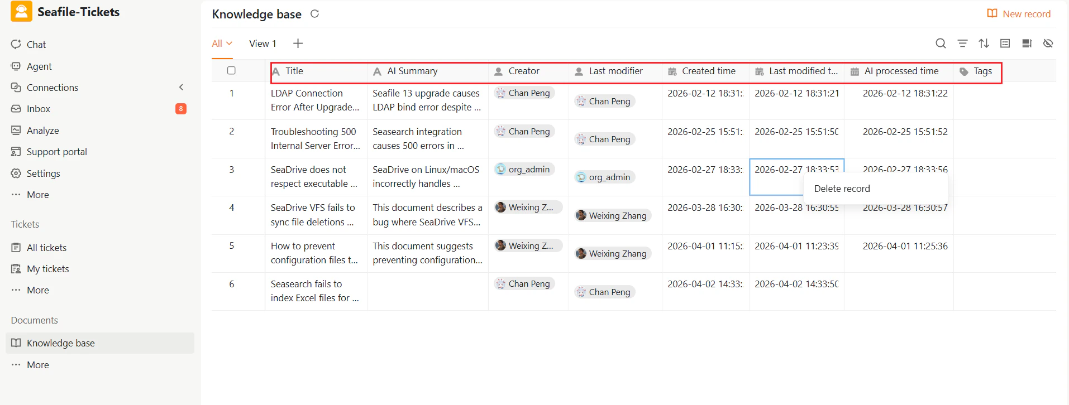Click the 'Seafile 13 upgrade causes' summary cell
Viewport: 1069px width, 405px height.
tap(428, 100)
